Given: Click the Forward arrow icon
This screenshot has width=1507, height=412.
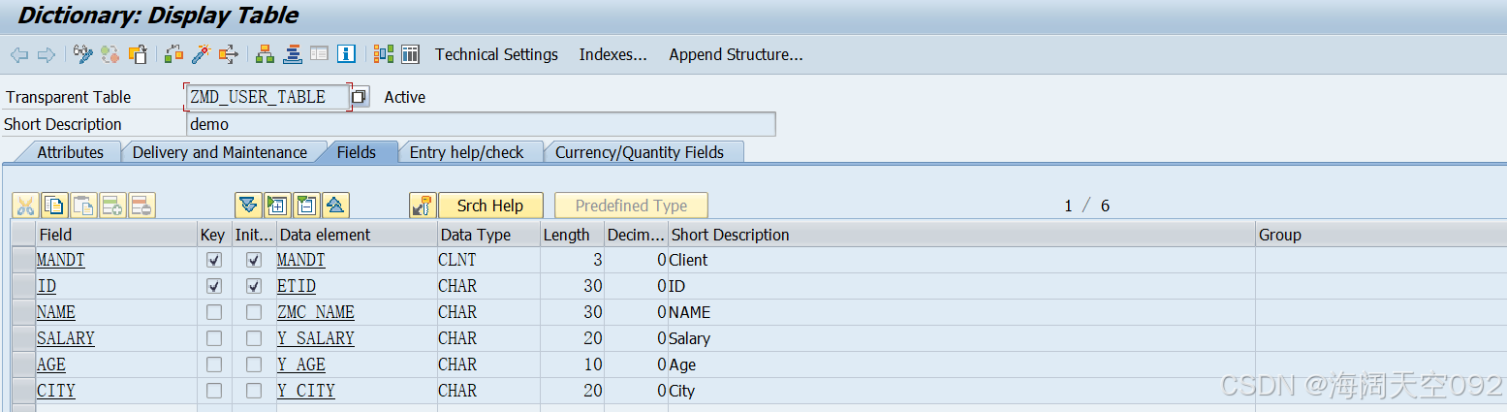Looking at the screenshot, I should (46, 55).
